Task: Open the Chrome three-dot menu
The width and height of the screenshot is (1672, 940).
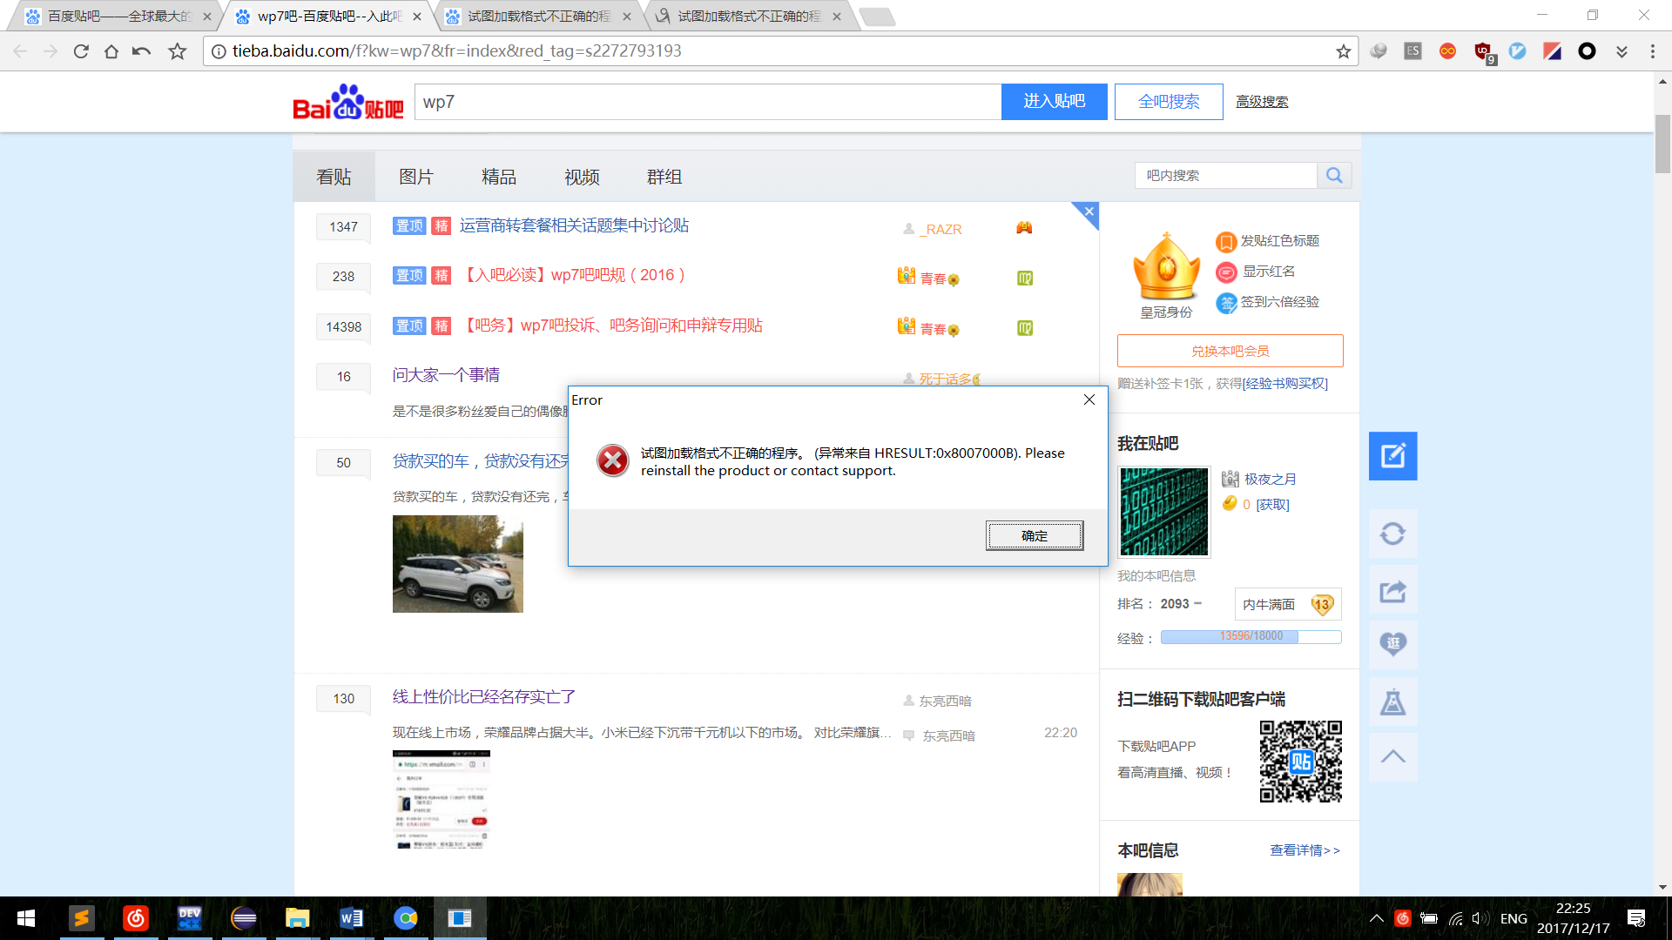Action: tap(1652, 51)
